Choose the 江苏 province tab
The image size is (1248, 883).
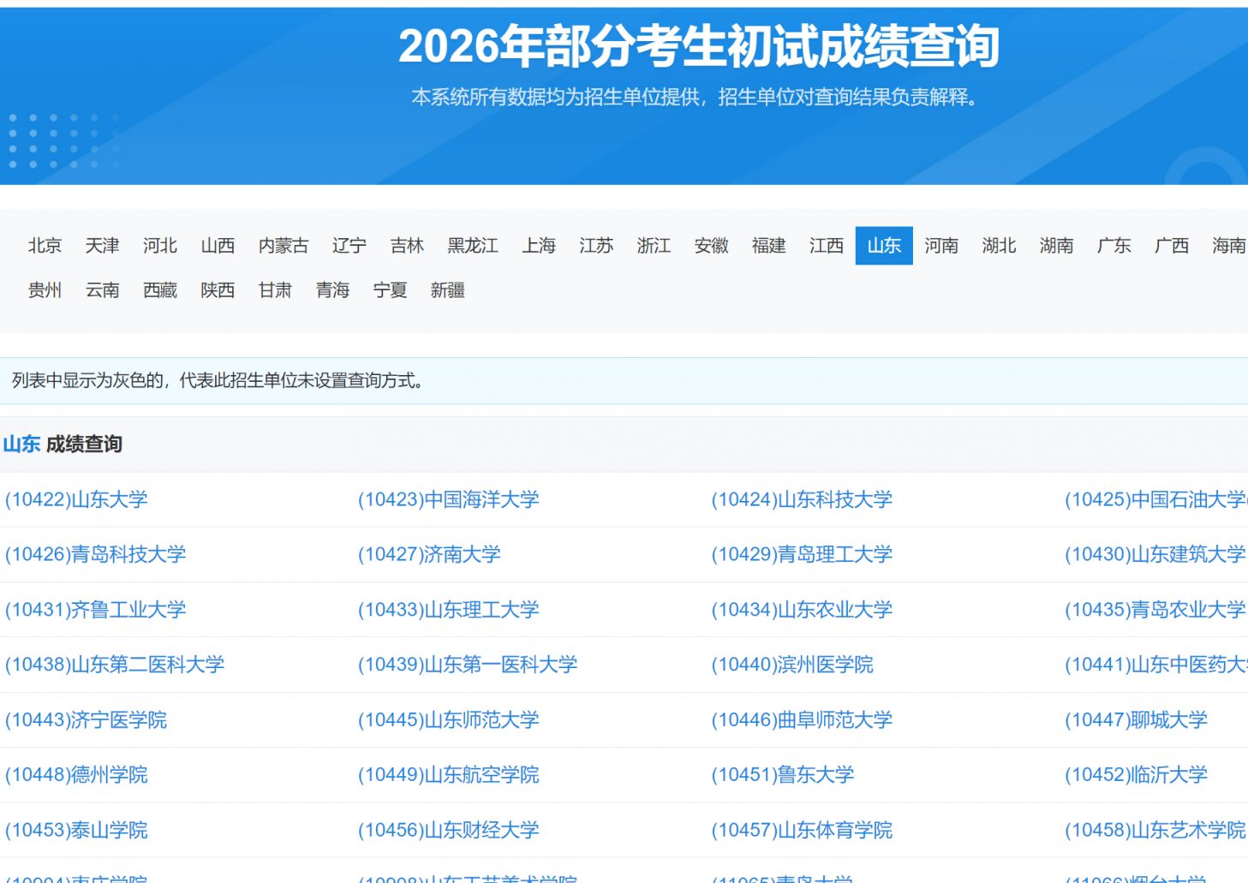coord(596,246)
